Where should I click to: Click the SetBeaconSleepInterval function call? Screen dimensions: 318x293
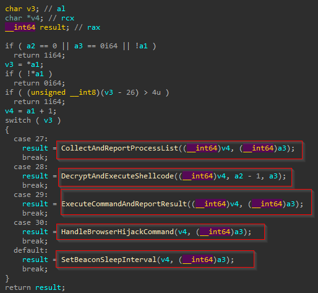pos(148,260)
